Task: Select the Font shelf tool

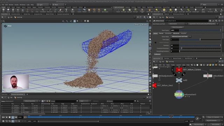Action: (66, 10)
